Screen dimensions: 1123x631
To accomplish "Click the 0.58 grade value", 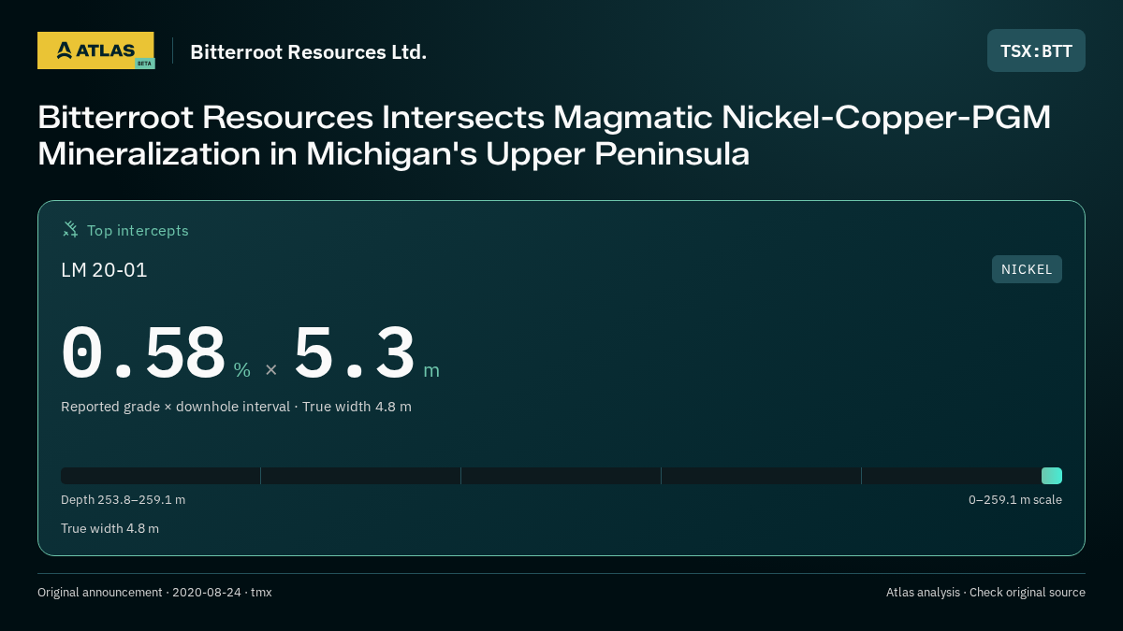I will coord(143,353).
